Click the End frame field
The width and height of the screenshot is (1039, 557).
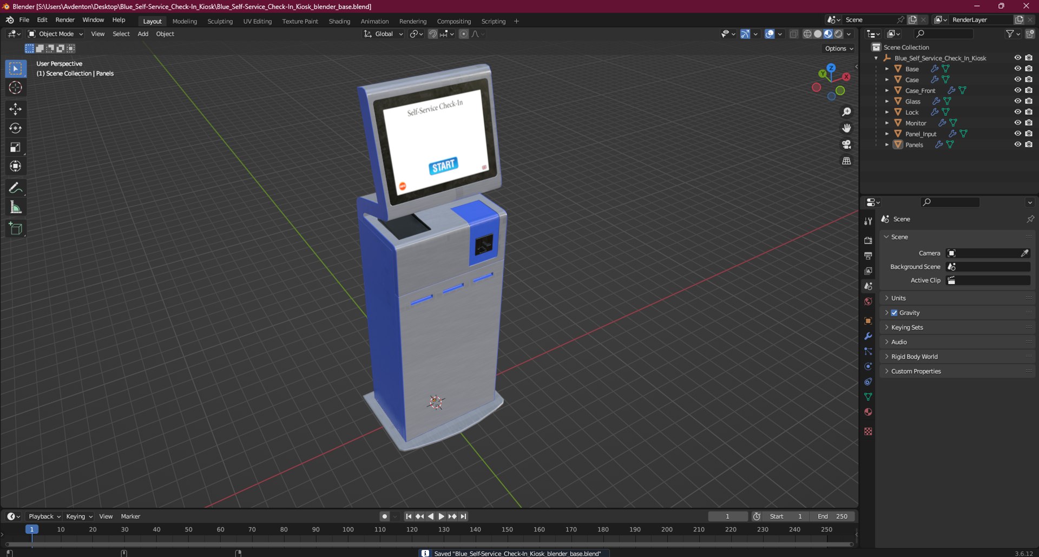(x=833, y=516)
